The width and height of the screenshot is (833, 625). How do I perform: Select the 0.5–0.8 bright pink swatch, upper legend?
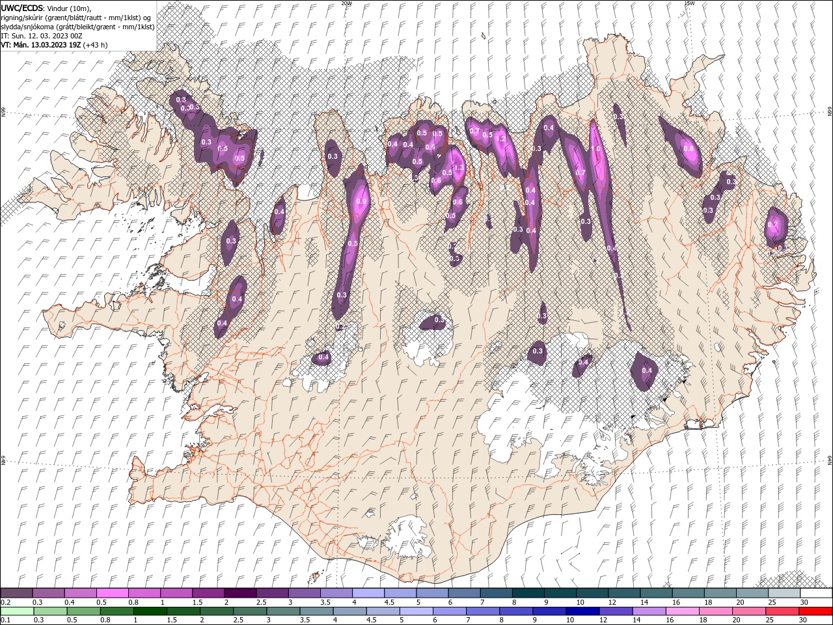112,593
